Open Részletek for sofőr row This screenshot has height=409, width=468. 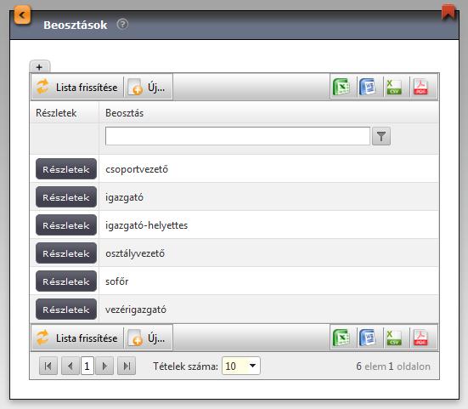tap(66, 281)
